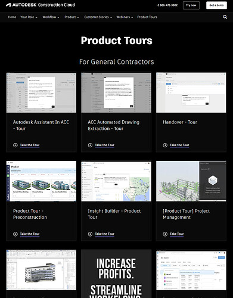Expand the Your Role dropdown menu

point(29,17)
